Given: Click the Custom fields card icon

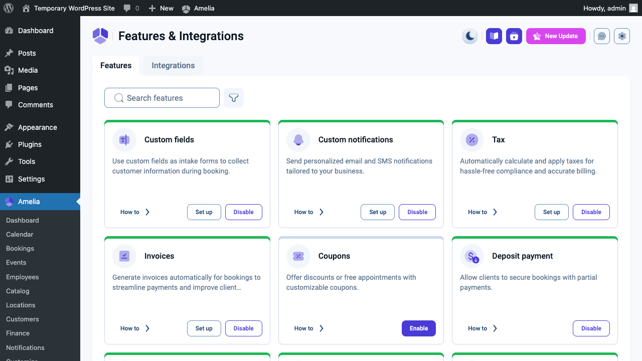Looking at the screenshot, I should point(124,140).
